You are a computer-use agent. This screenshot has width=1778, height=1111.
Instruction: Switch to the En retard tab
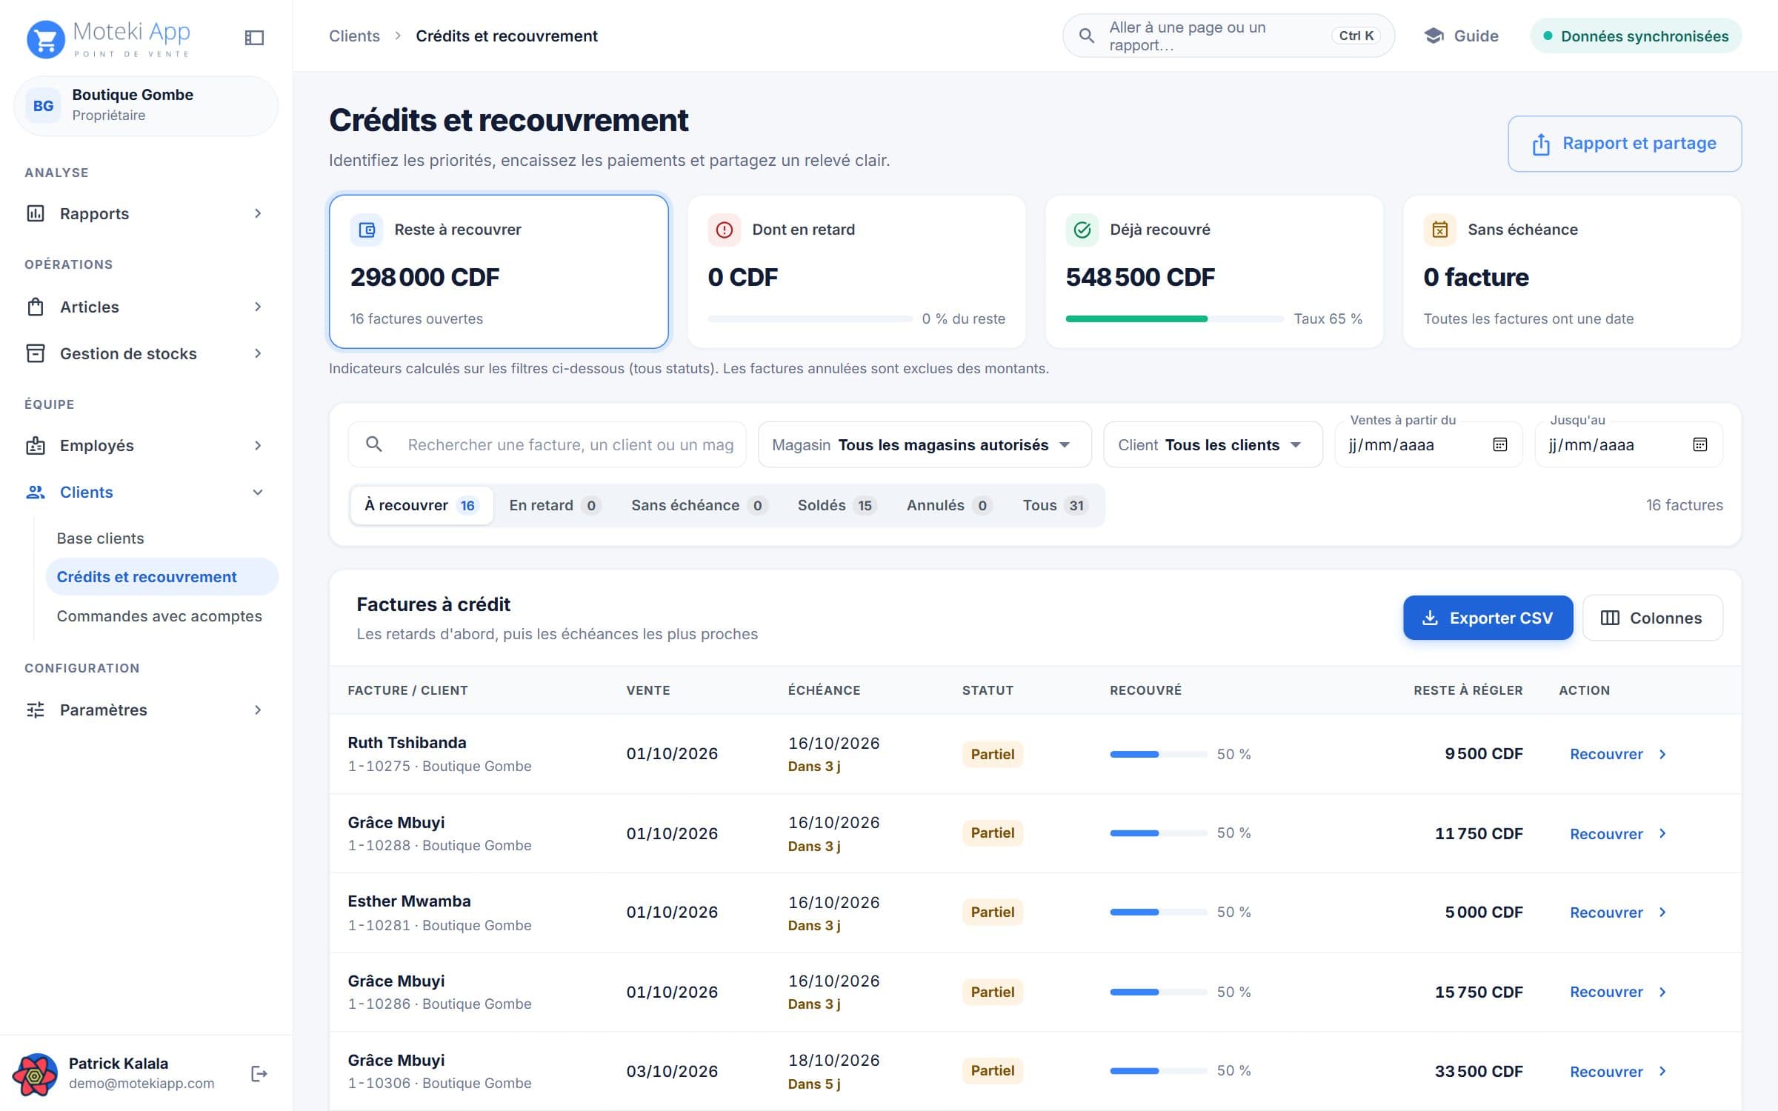tap(554, 505)
